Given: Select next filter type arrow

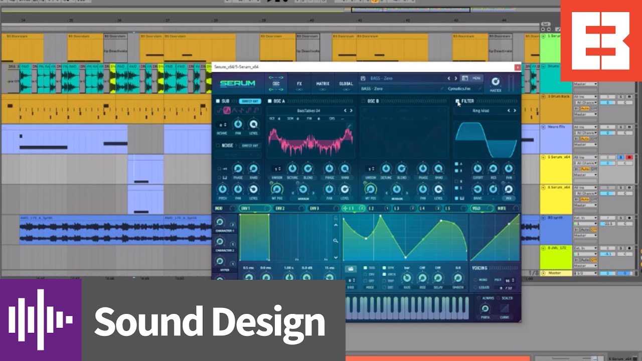Looking at the screenshot, I should (x=515, y=110).
